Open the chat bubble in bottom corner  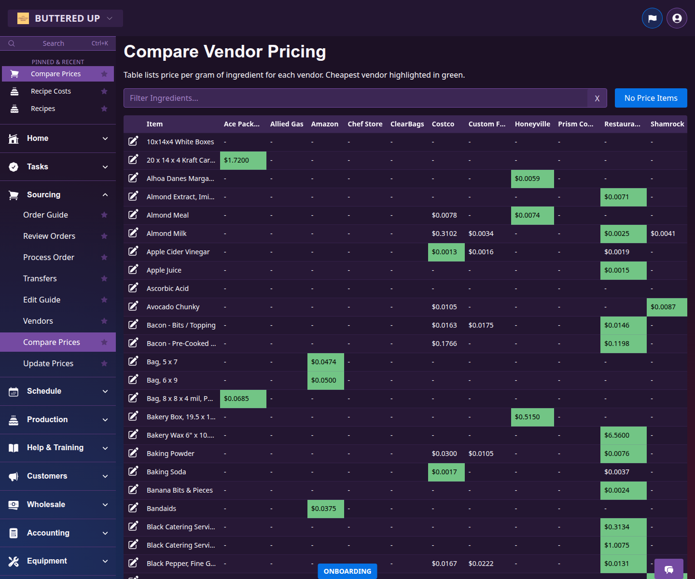pyautogui.click(x=669, y=569)
